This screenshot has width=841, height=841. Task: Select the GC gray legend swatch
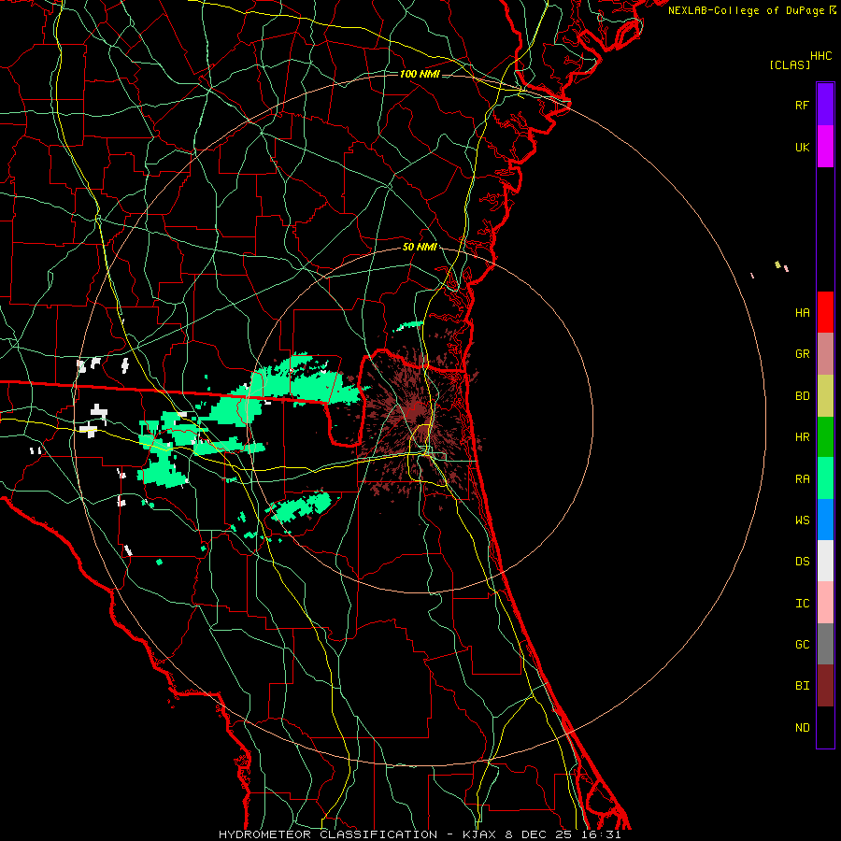click(825, 644)
